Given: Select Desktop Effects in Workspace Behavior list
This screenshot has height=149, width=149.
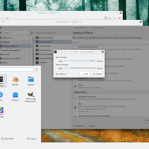Looking at the screenshot, I should [53, 42].
